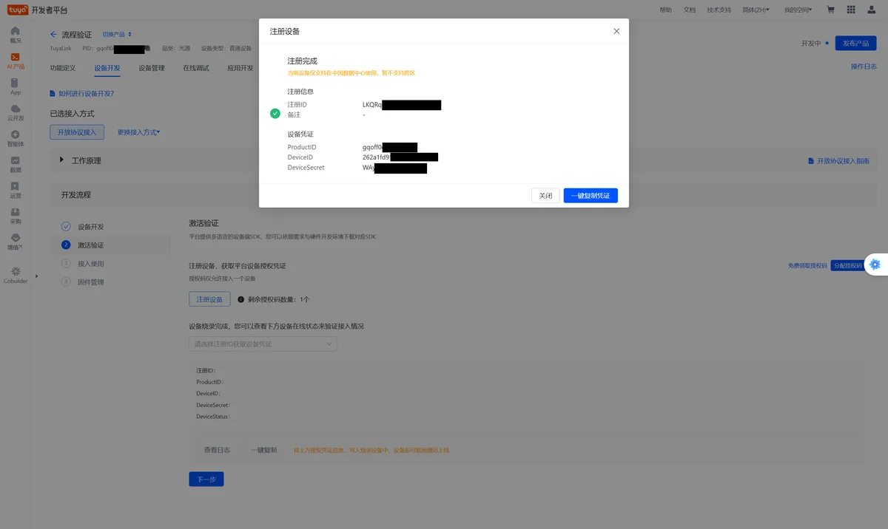Open the 文档 header menu
This screenshot has width=888, height=529.
[x=690, y=10]
